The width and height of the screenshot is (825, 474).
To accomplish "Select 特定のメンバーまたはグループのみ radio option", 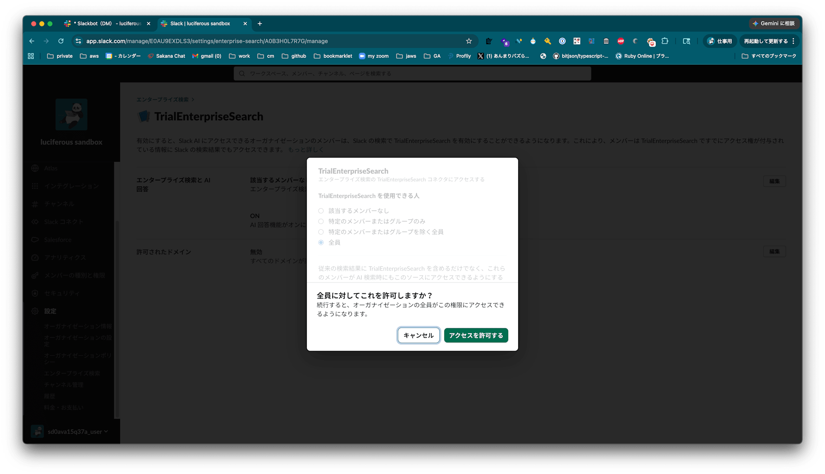I will (x=321, y=222).
